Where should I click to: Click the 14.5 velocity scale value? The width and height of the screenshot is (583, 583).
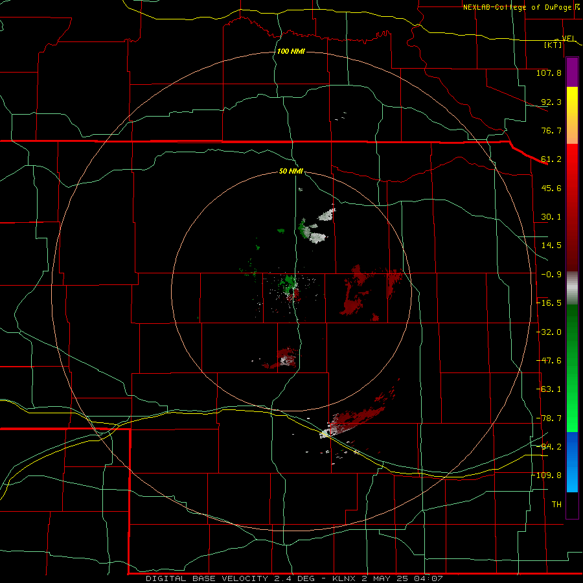tap(551, 246)
